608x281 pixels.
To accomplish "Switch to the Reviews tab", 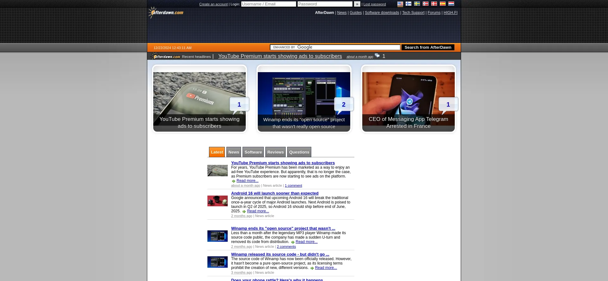I will click(275, 152).
